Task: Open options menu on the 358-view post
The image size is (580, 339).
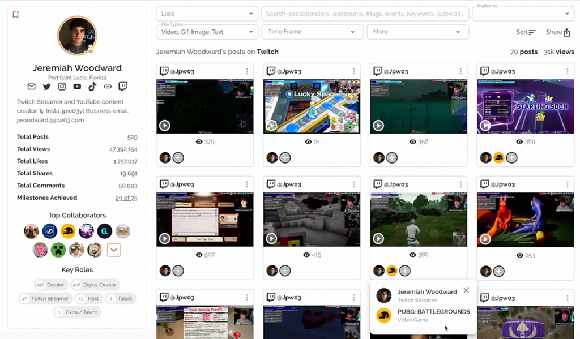Action: coord(460,71)
